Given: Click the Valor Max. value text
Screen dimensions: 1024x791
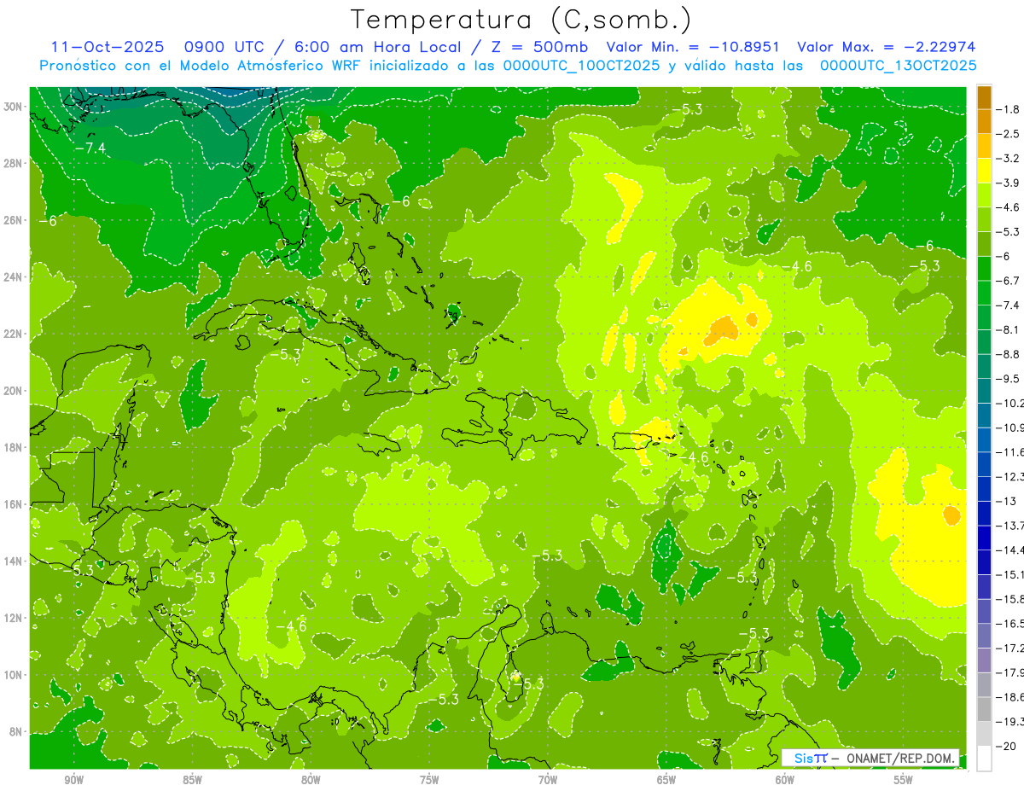Looking at the screenshot, I should (887, 47).
